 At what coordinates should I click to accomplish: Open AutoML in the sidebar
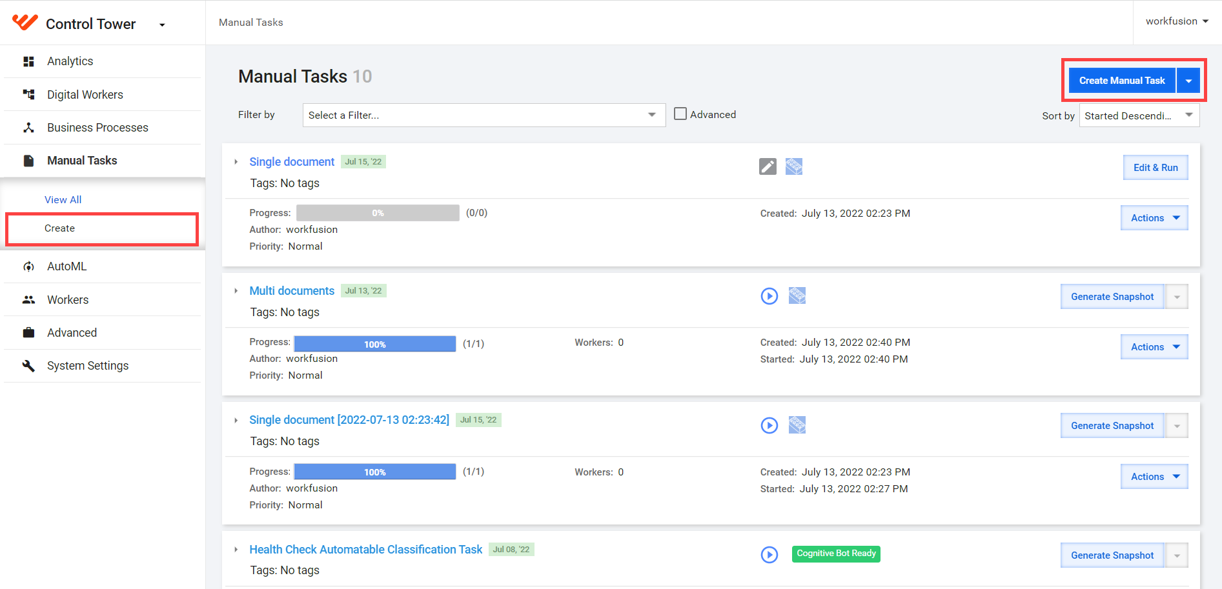pyautogui.click(x=102, y=266)
